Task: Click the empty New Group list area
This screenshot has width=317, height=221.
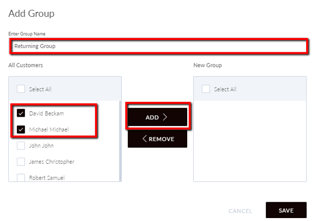Action: (x=250, y=141)
